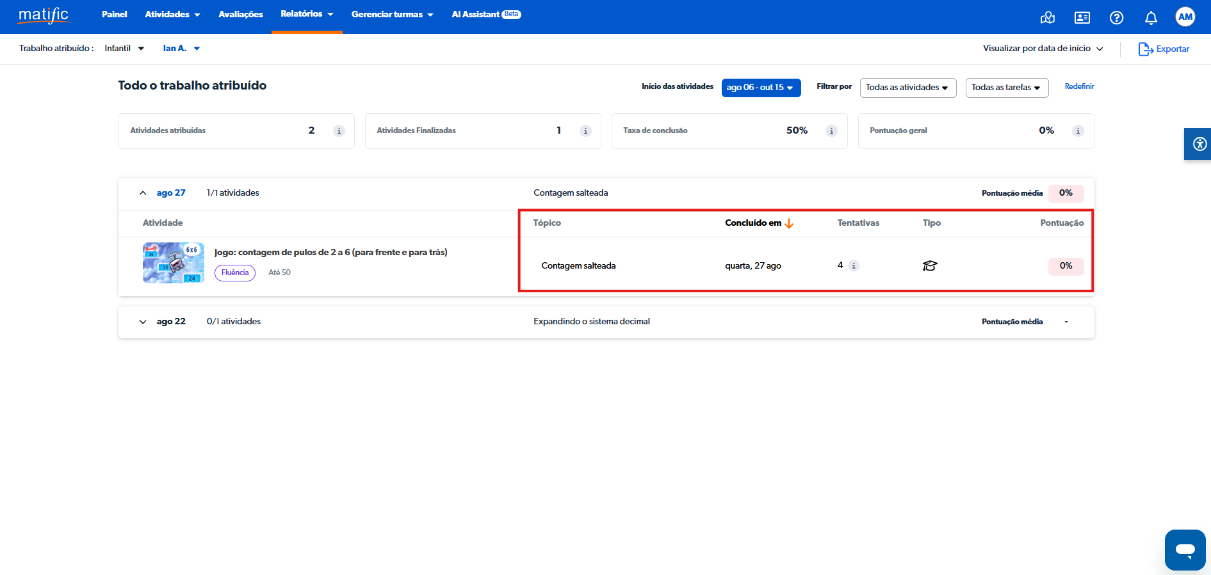Open the contagem de pulos game thumbnail
The image size is (1211, 575).
point(174,263)
